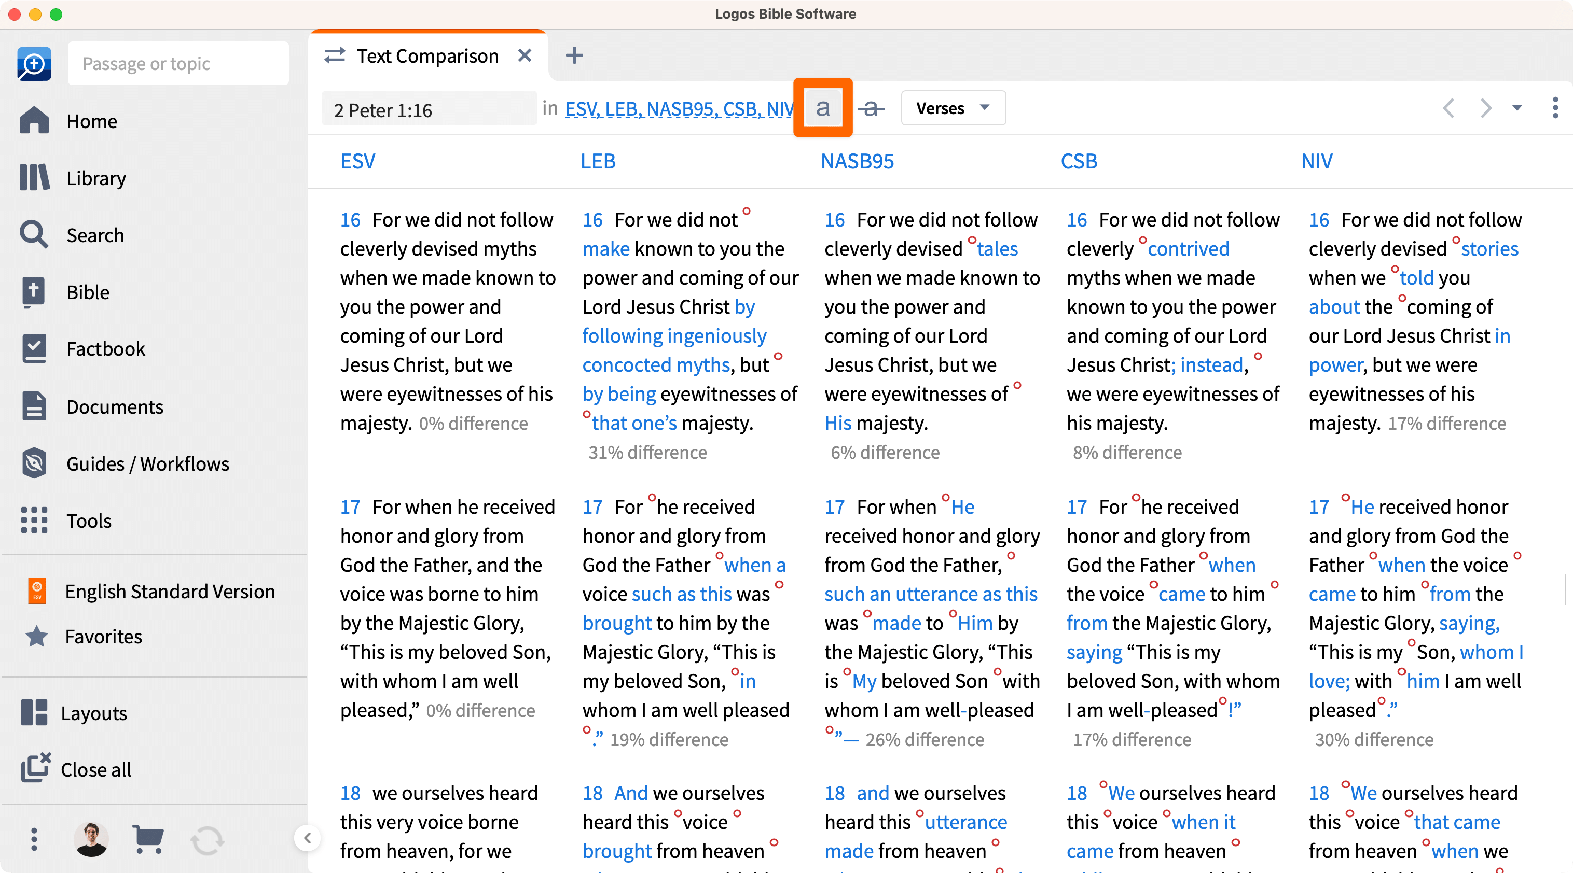Select the Text Comparison tab
The height and width of the screenshot is (873, 1573).
428,55
